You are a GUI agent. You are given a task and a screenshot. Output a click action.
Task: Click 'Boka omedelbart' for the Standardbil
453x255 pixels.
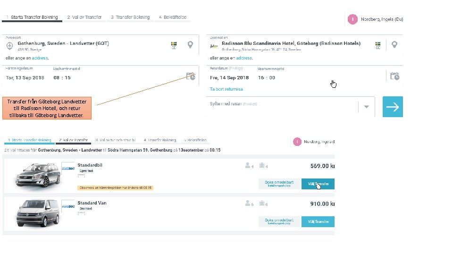point(279,184)
